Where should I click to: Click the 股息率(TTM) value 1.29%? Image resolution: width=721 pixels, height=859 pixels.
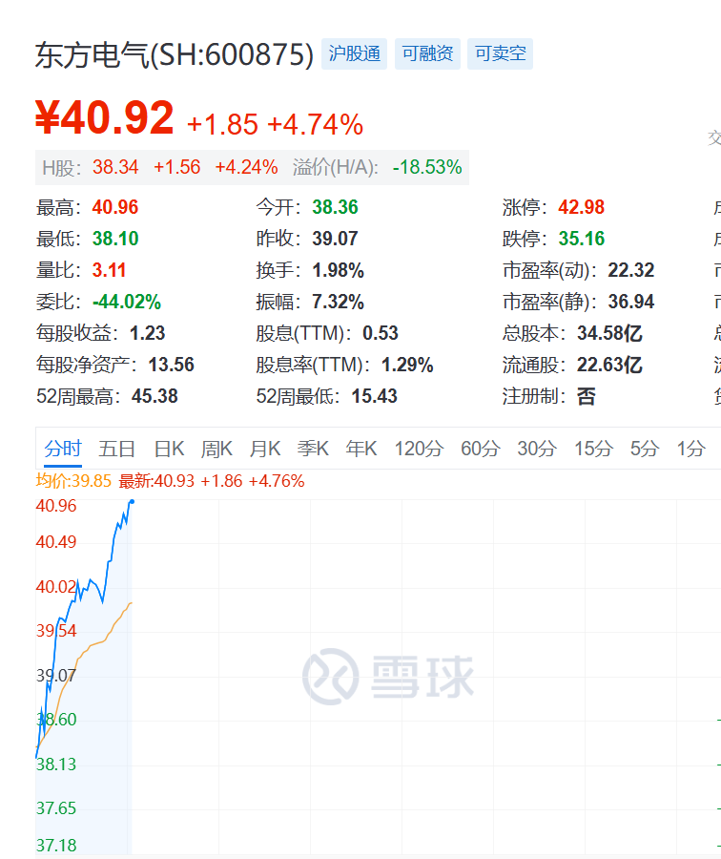point(407,365)
